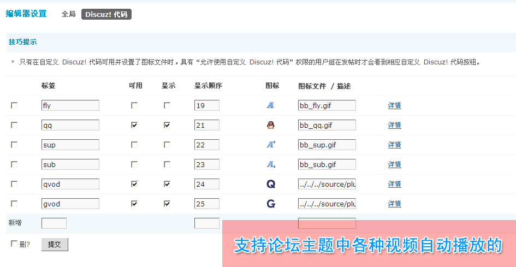This screenshot has height=267, width=516.
Task: Tick the delete checkbox for qq row
Action: [x=14, y=125]
